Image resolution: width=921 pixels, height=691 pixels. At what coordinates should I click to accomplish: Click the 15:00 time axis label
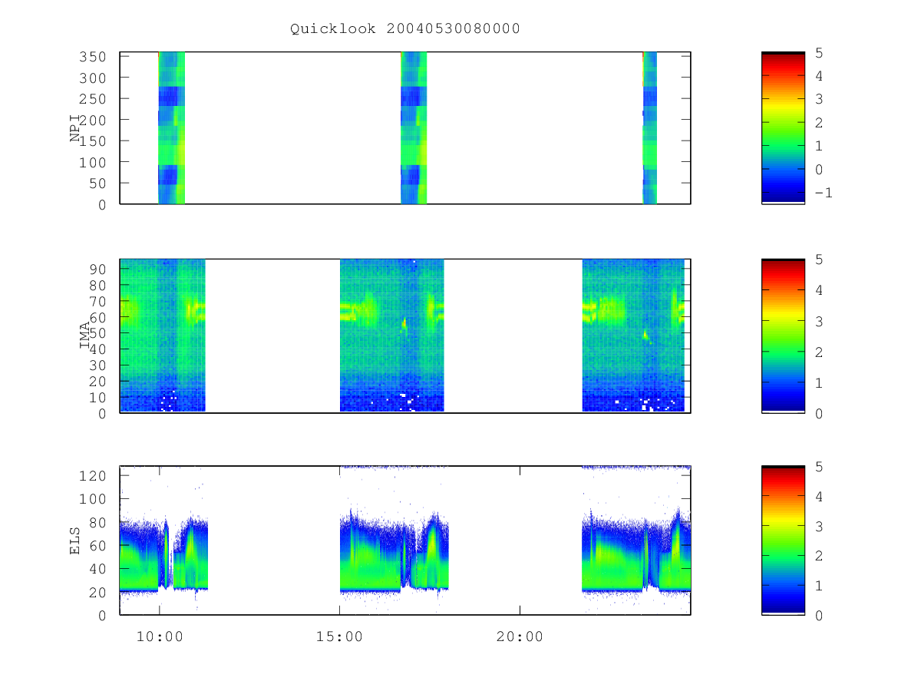coord(339,636)
